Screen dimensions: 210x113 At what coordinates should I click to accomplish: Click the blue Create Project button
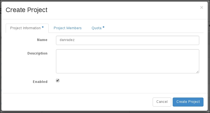(188, 102)
